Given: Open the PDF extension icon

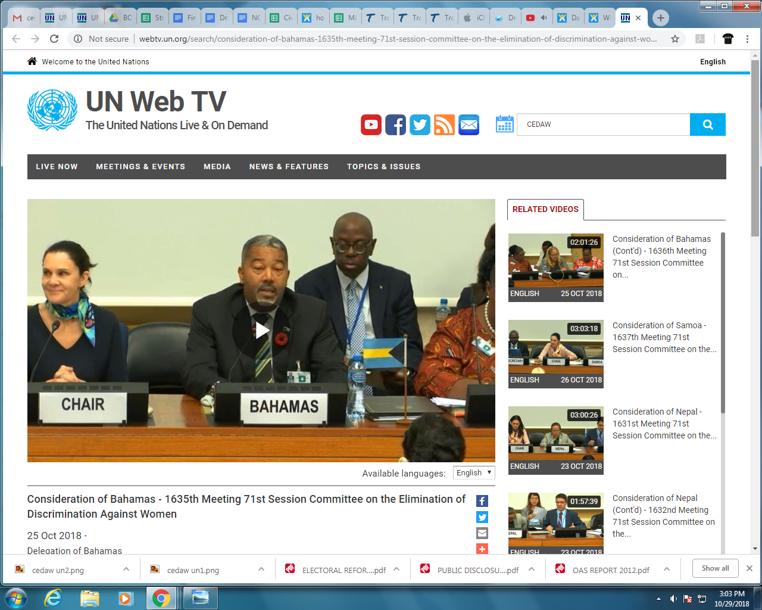Looking at the screenshot, I should click(x=700, y=39).
